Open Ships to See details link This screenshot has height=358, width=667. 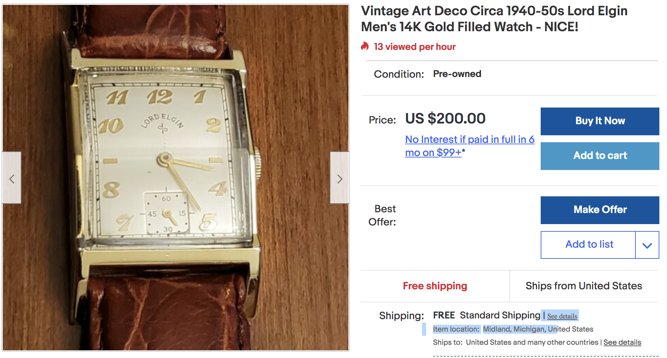[622, 342]
